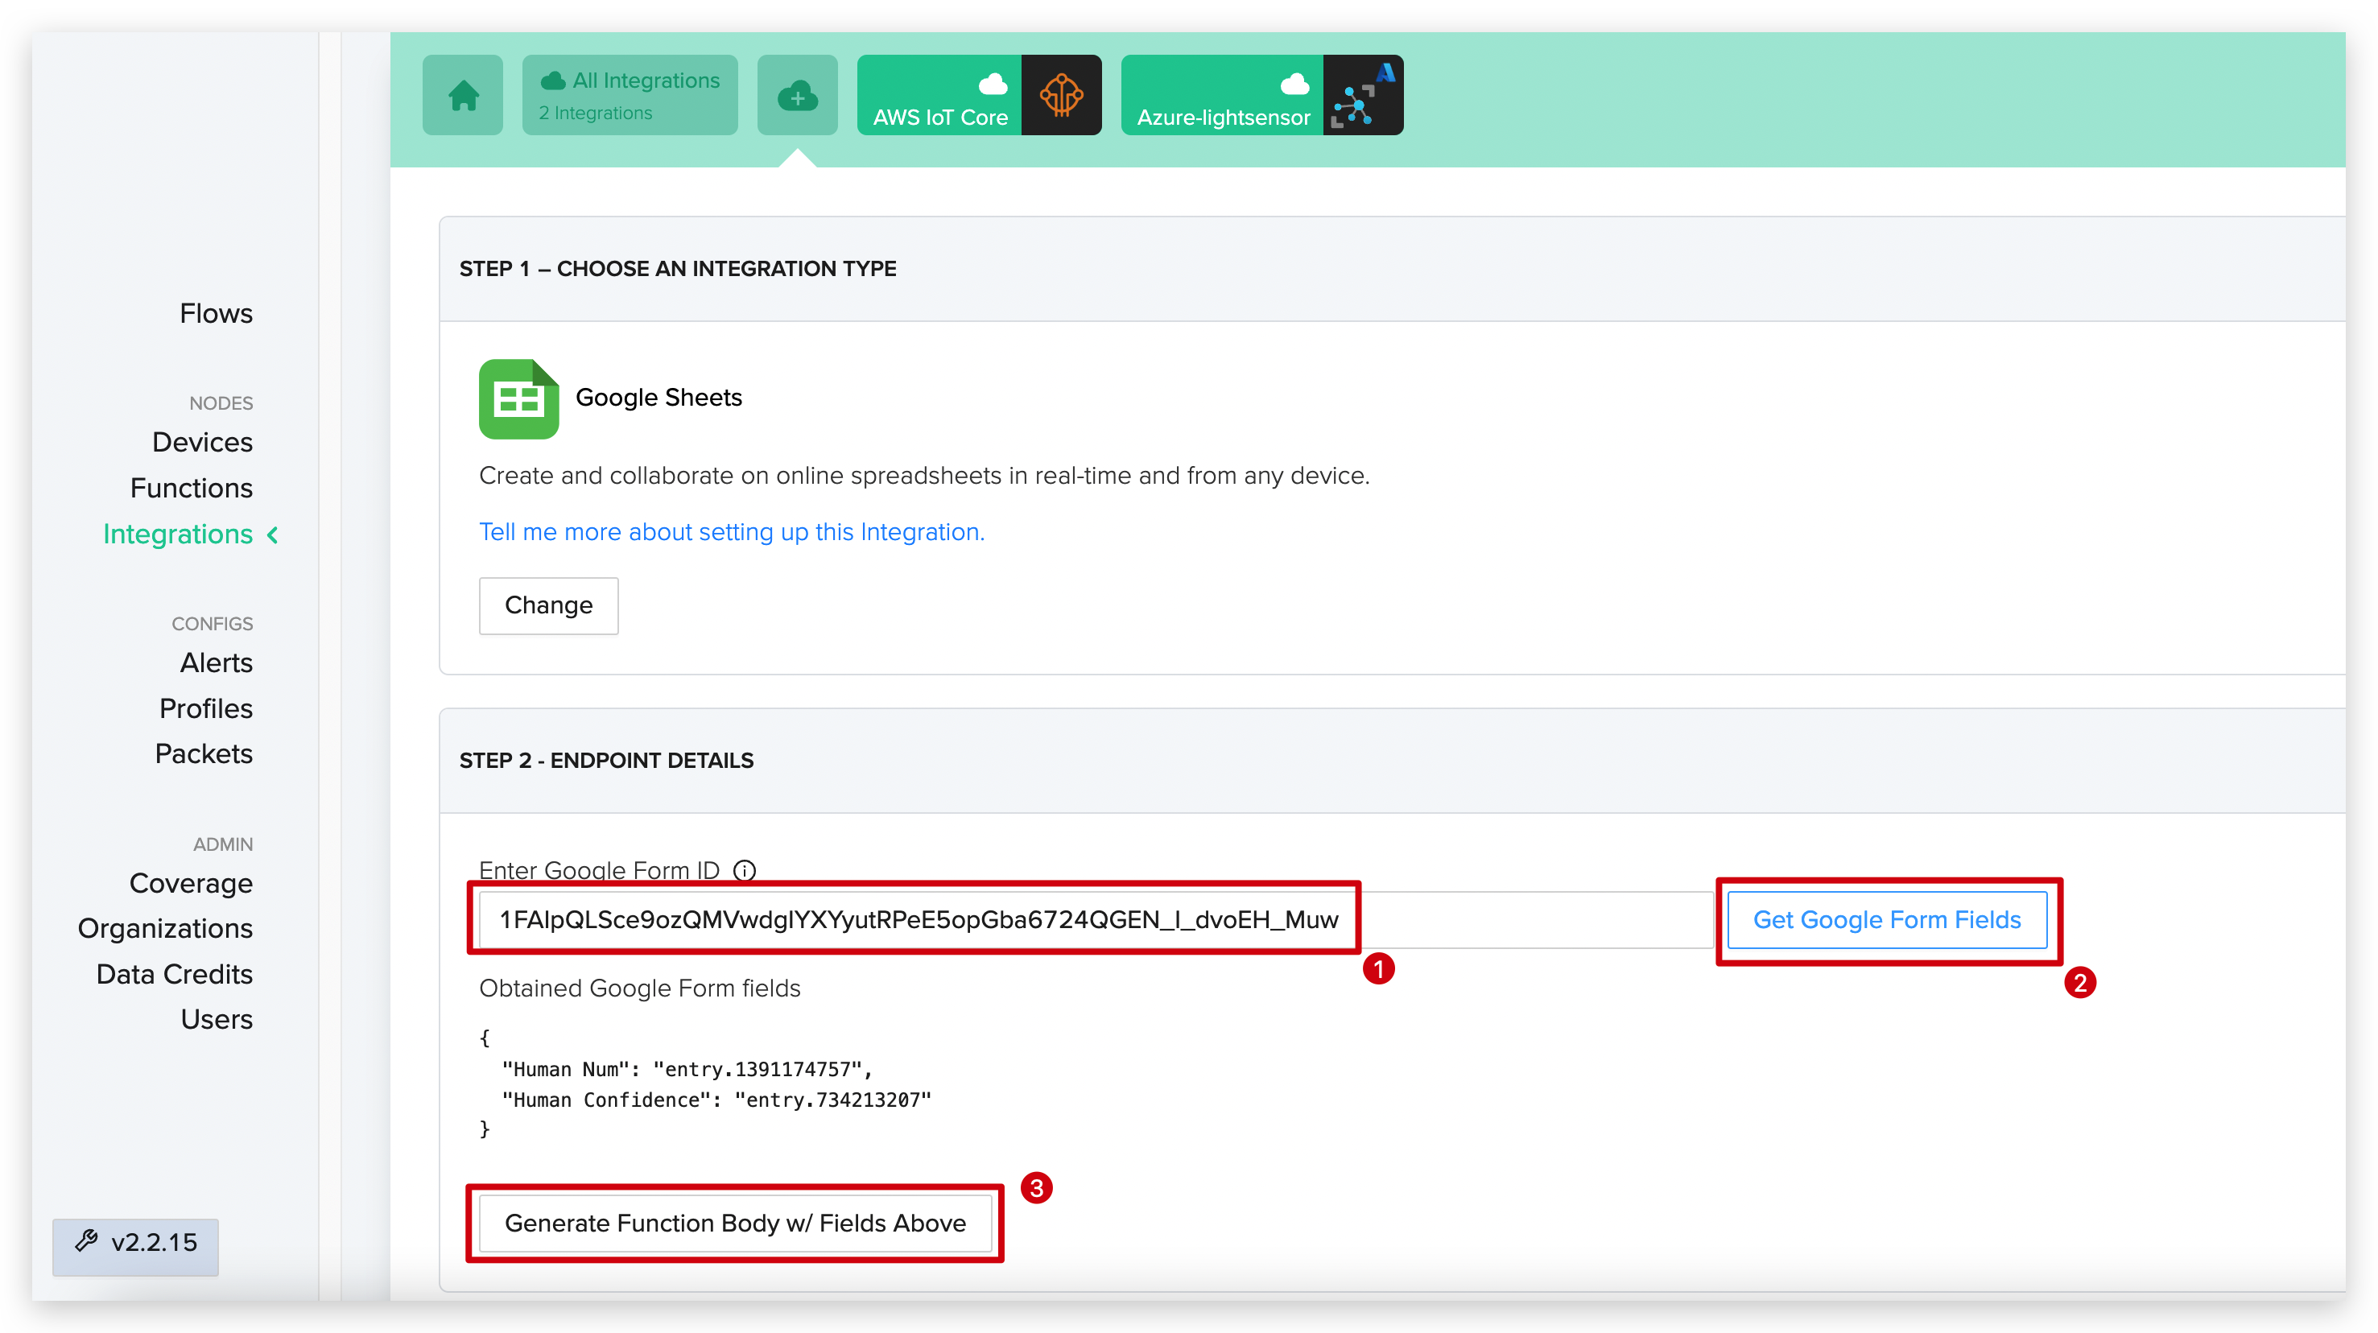Click the wrench icon in the version badge

click(x=87, y=1240)
